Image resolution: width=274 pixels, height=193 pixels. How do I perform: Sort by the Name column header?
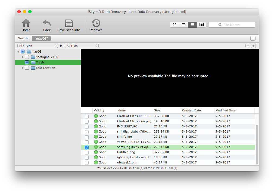[x=134, y=110]
